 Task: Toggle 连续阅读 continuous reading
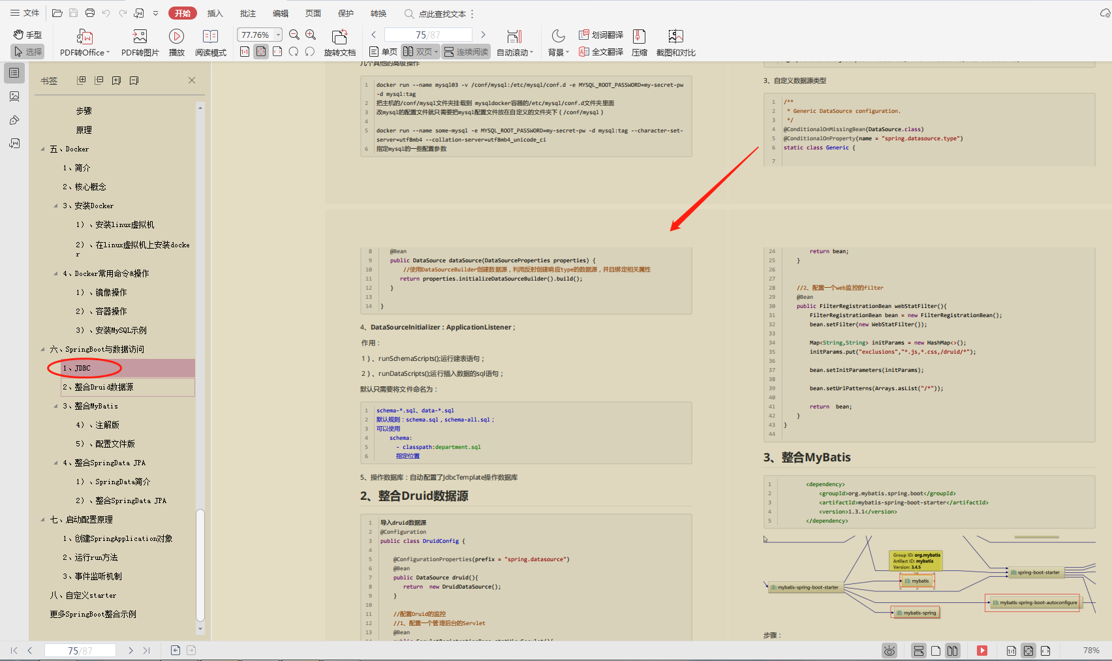point(466,52)
